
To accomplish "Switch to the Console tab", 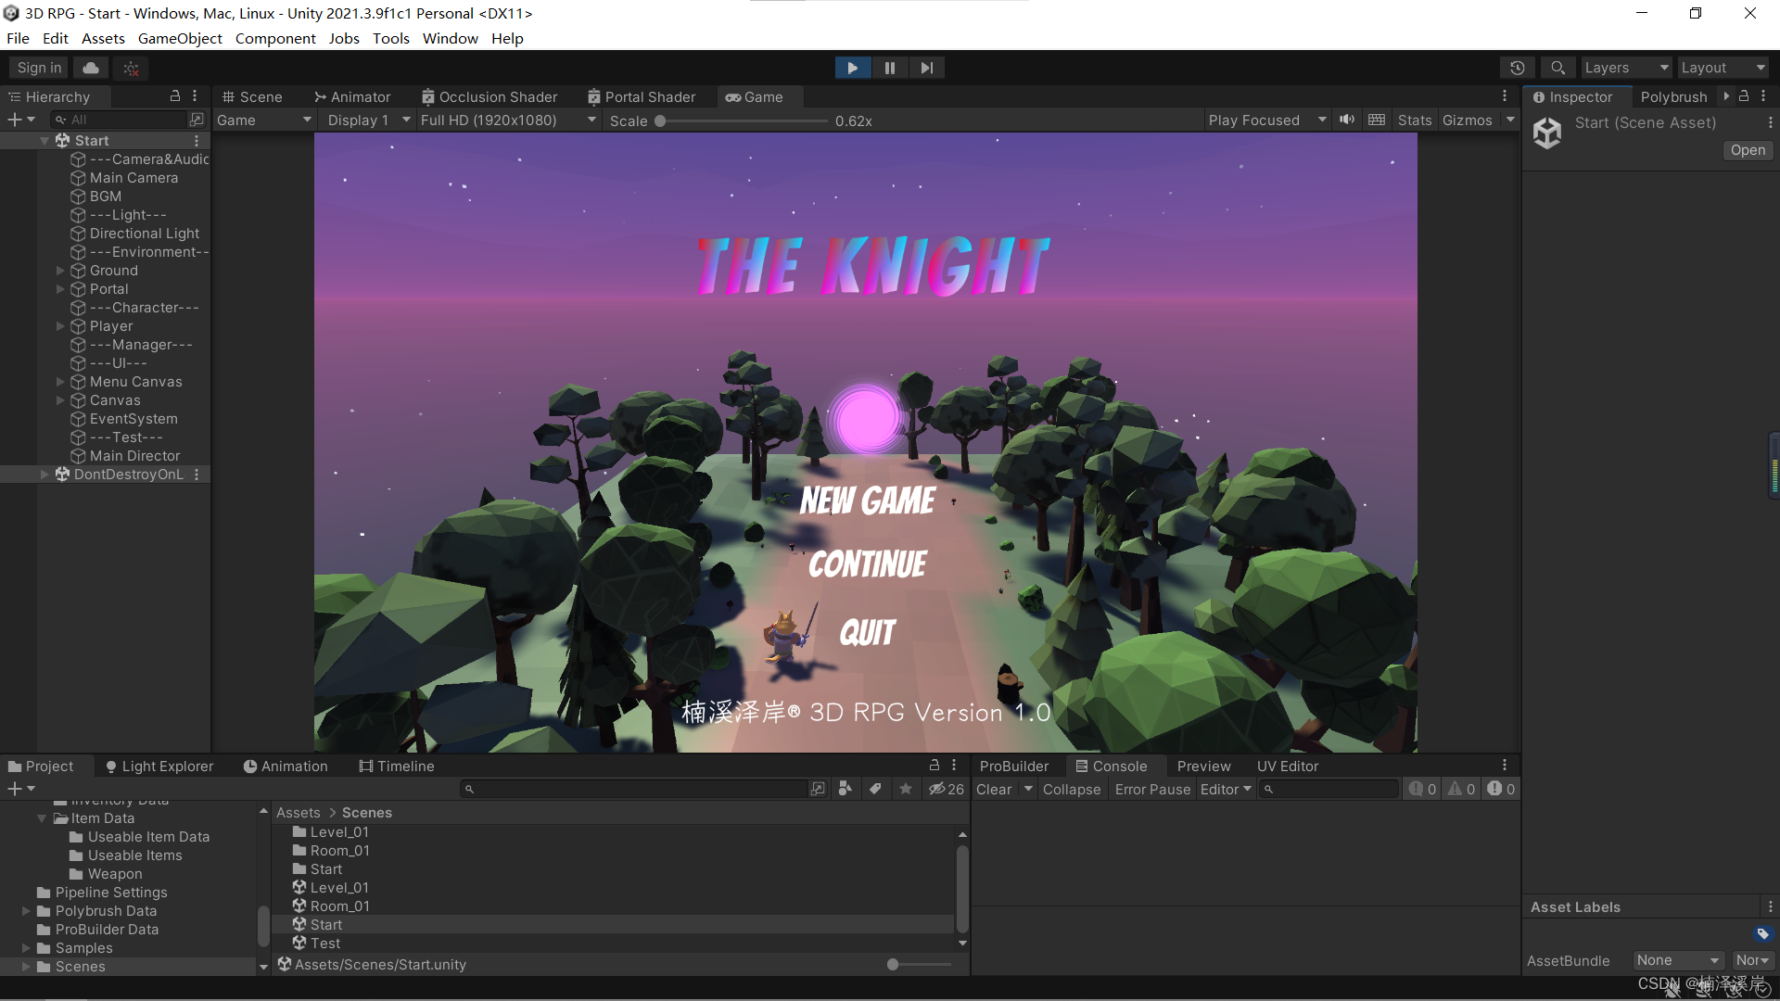I will pyautogui.click(x=1119, y=766).
